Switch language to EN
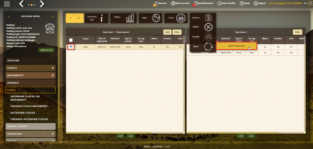 coord(310,3)
